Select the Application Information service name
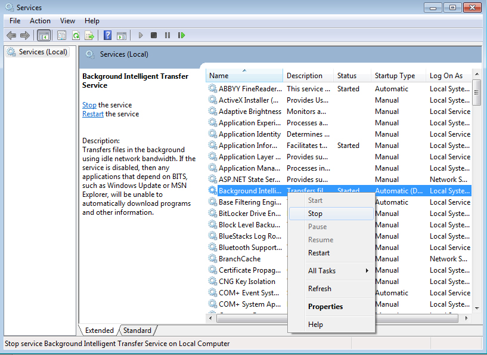This screenshot has height=355, width=487. [x=248, y=146]
